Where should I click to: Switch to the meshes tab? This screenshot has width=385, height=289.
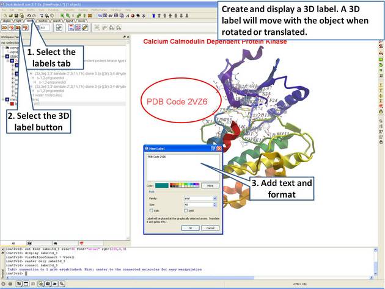tap(42, 21)
